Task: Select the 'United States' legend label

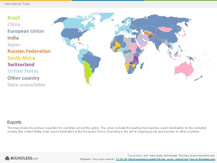Action: (x=23, y=71)
